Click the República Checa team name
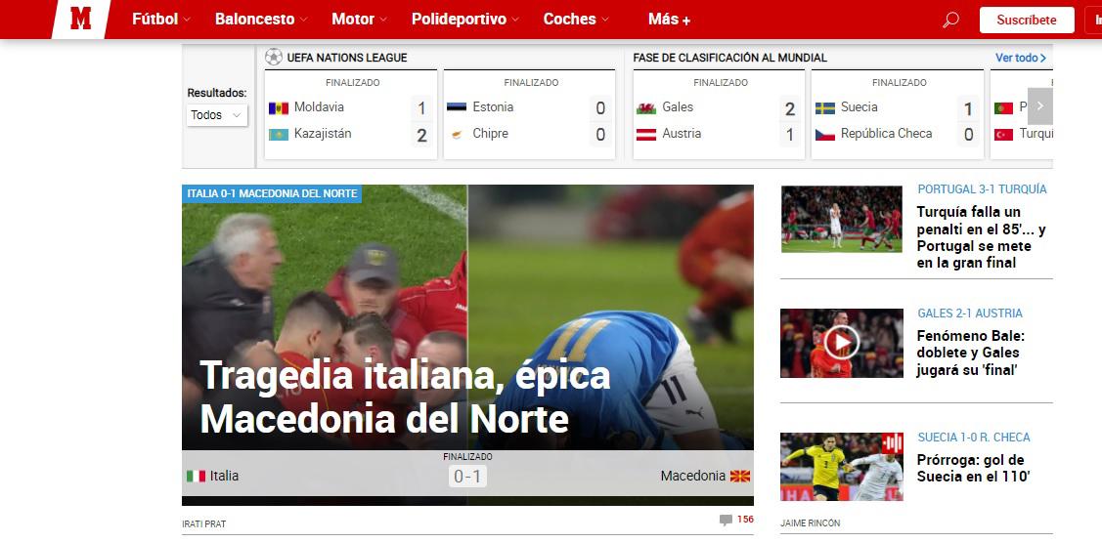This screenshot has width=1102, height=543. [886, 133]
